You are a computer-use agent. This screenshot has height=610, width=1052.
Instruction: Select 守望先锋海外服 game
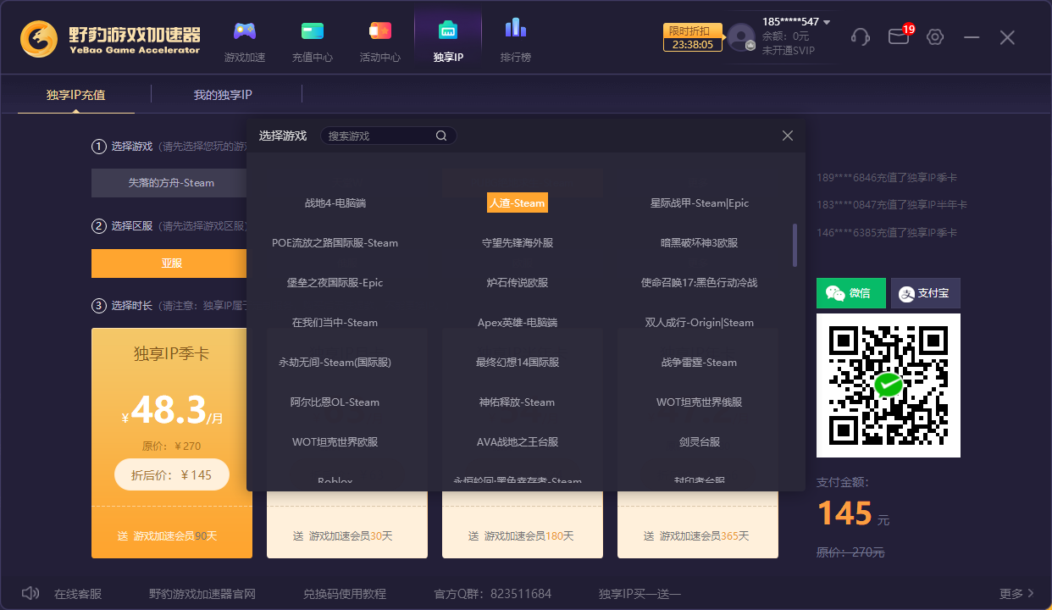tap(518, 243)
